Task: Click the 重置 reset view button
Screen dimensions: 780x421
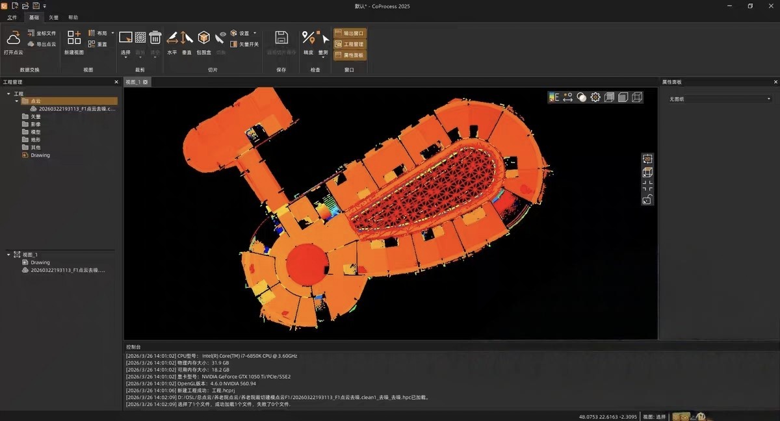Action: pyautogui.click(x=97, y=44)
